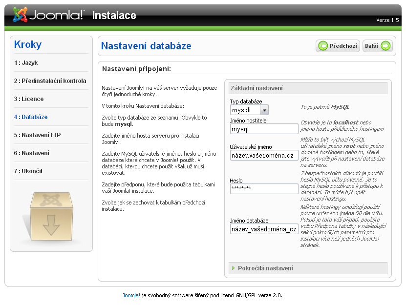The image size is (406, 305).
Task: Expand the Pokročilá nastavení section
Action: coord(308,268)
